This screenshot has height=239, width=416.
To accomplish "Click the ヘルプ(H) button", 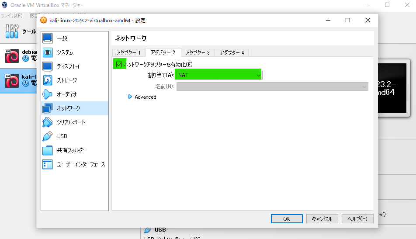I will pyautogui.click(x=357, y=218).
